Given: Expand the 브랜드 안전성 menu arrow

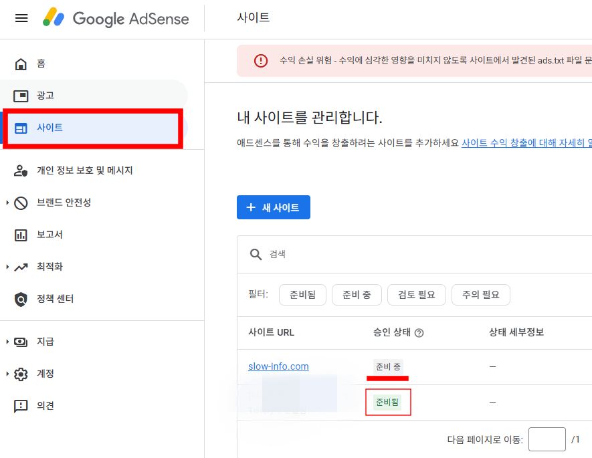Looking at the screenshot, I should 7,203.
